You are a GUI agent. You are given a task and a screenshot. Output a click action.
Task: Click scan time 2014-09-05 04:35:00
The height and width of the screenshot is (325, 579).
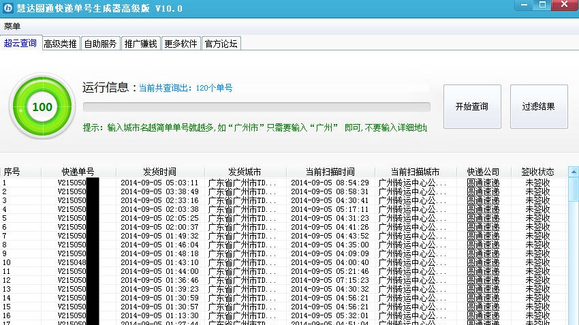pyautogui.click(x=330, y=245)
